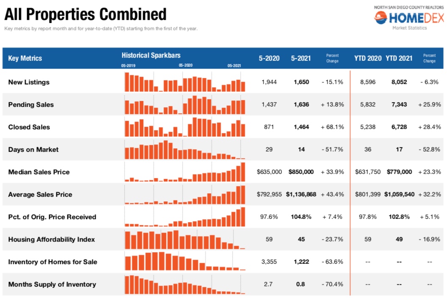Click the Pct. of Orig. Price Received label
Viewport: 447px width, 298px height.
[x=52, y=217]
